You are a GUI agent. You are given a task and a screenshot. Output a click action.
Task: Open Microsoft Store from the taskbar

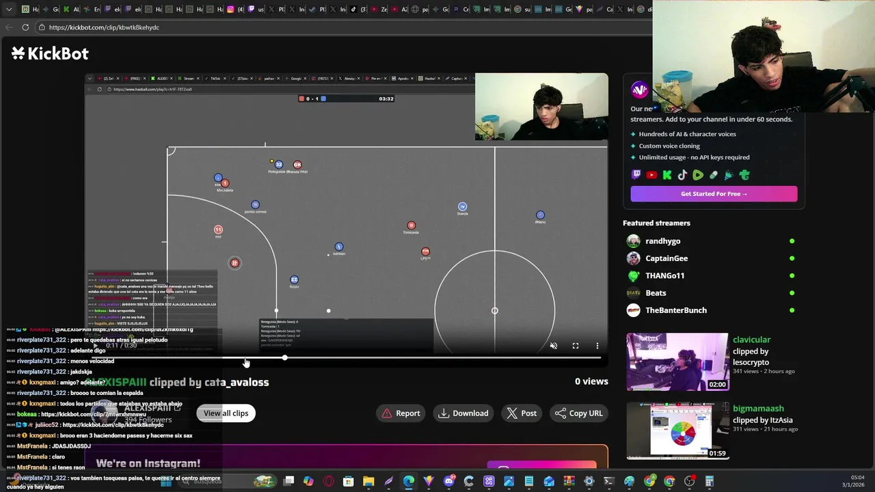click(x=349, y=482)
